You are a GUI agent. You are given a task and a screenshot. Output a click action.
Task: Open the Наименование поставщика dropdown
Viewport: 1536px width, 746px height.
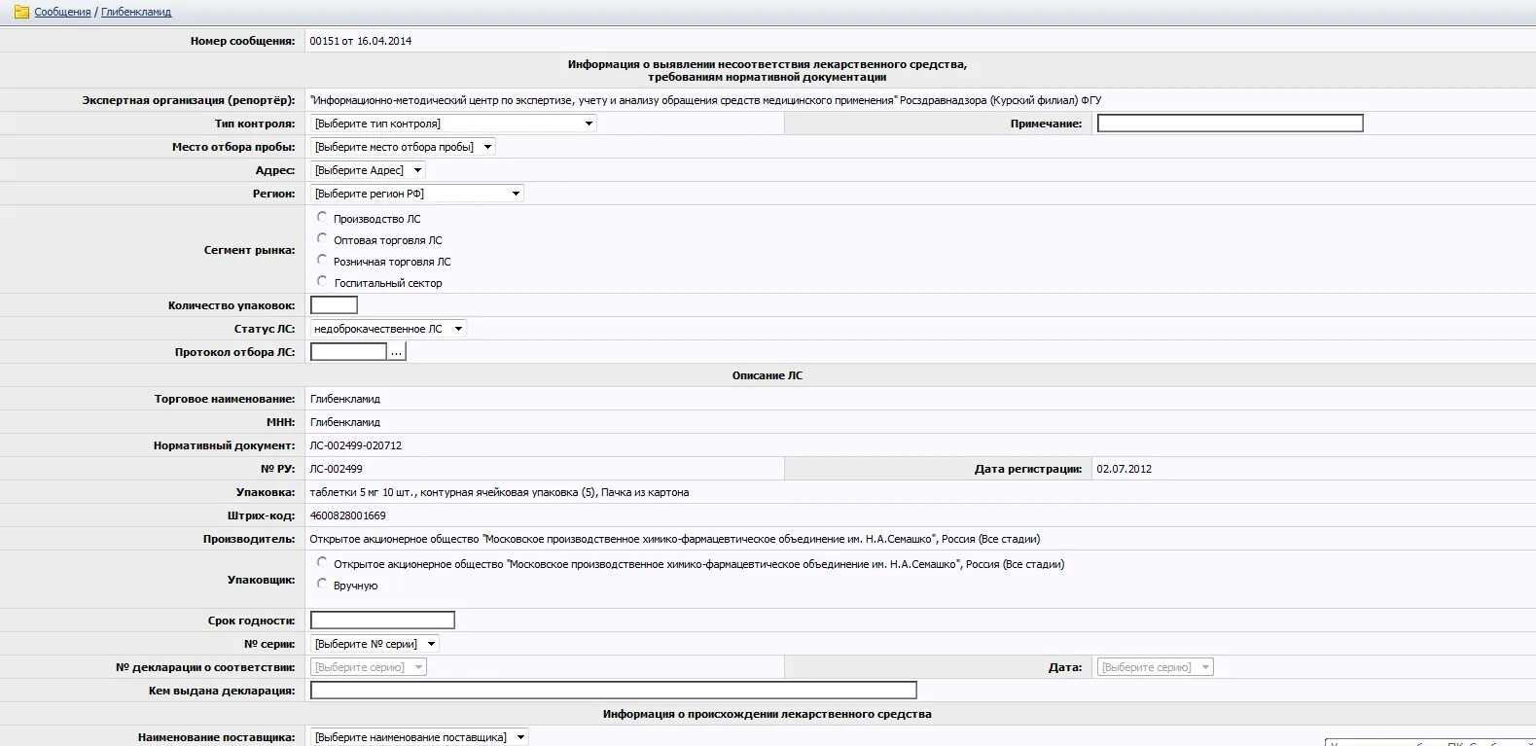(x=419, y=737)
